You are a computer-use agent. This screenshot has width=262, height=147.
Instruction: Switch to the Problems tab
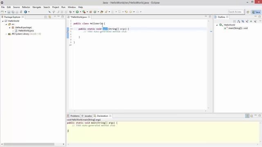click(x=74, y=116)
